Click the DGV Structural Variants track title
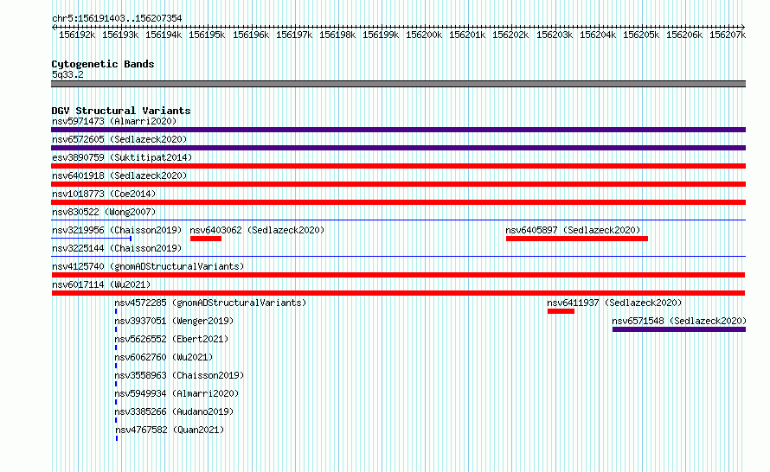The height and width of the screenshot is (472, 770). [x=121, y=111]
